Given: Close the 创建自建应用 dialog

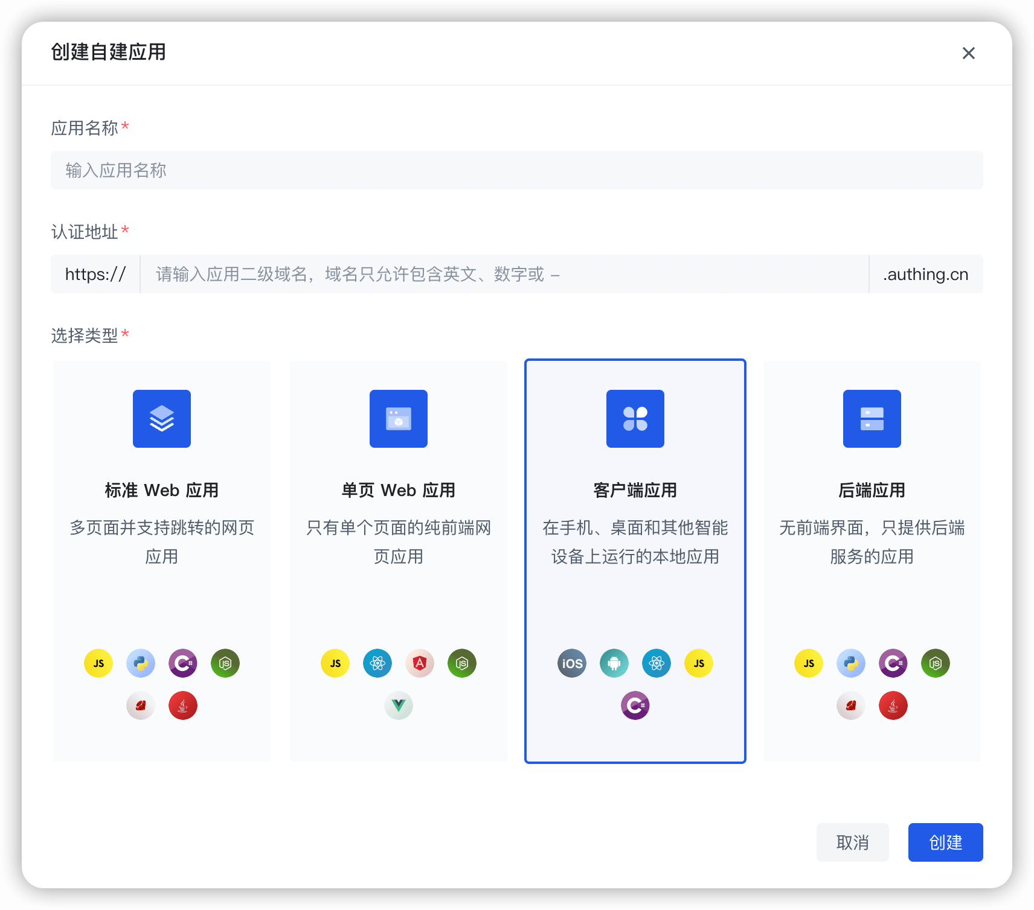Looking at the screenshot, I should point(968,53).
